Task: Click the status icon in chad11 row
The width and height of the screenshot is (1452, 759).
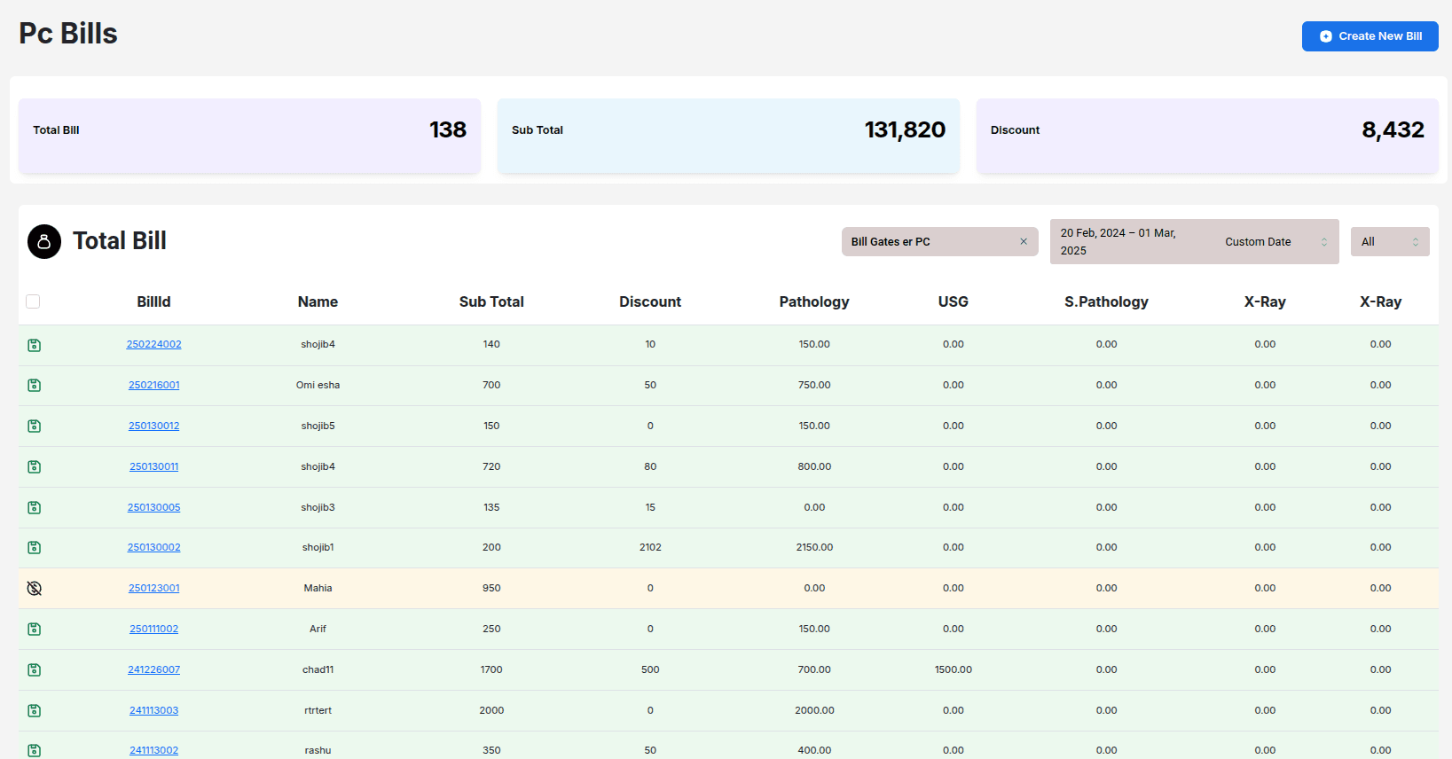Action: coord(35,670)
